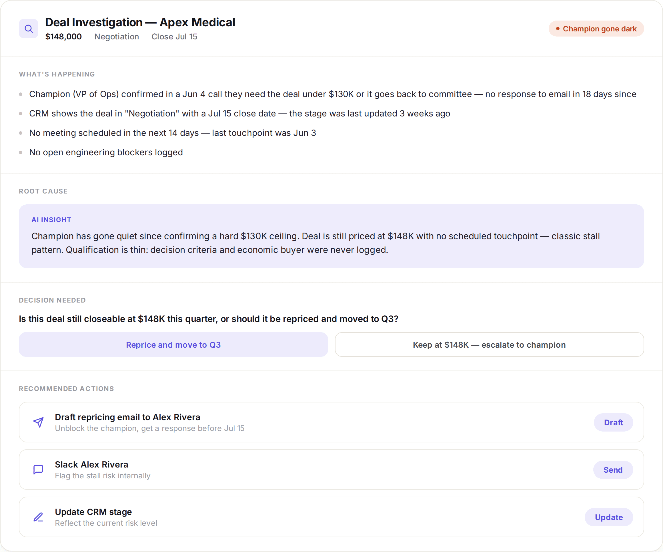The height and width of the screenshot is (552, 663).
Task: Click the Negotiation stage label
Action: click(117, 37)
